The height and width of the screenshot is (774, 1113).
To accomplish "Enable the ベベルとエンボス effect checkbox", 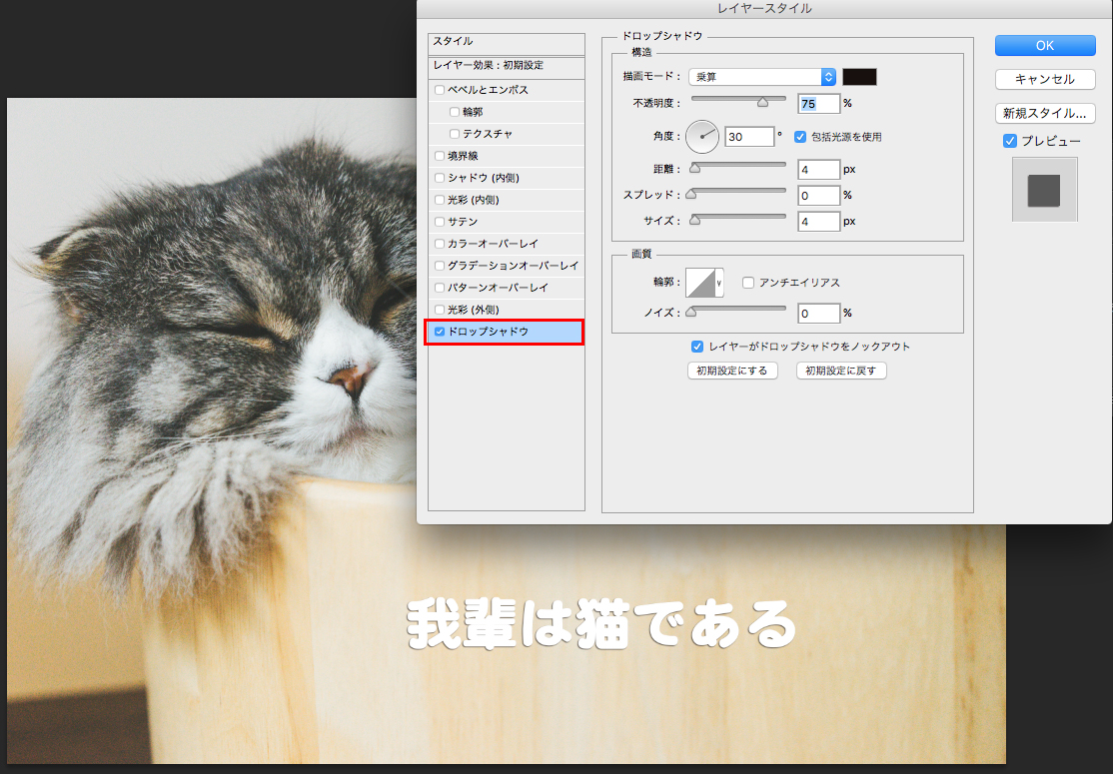I will [x=440, y=91].
